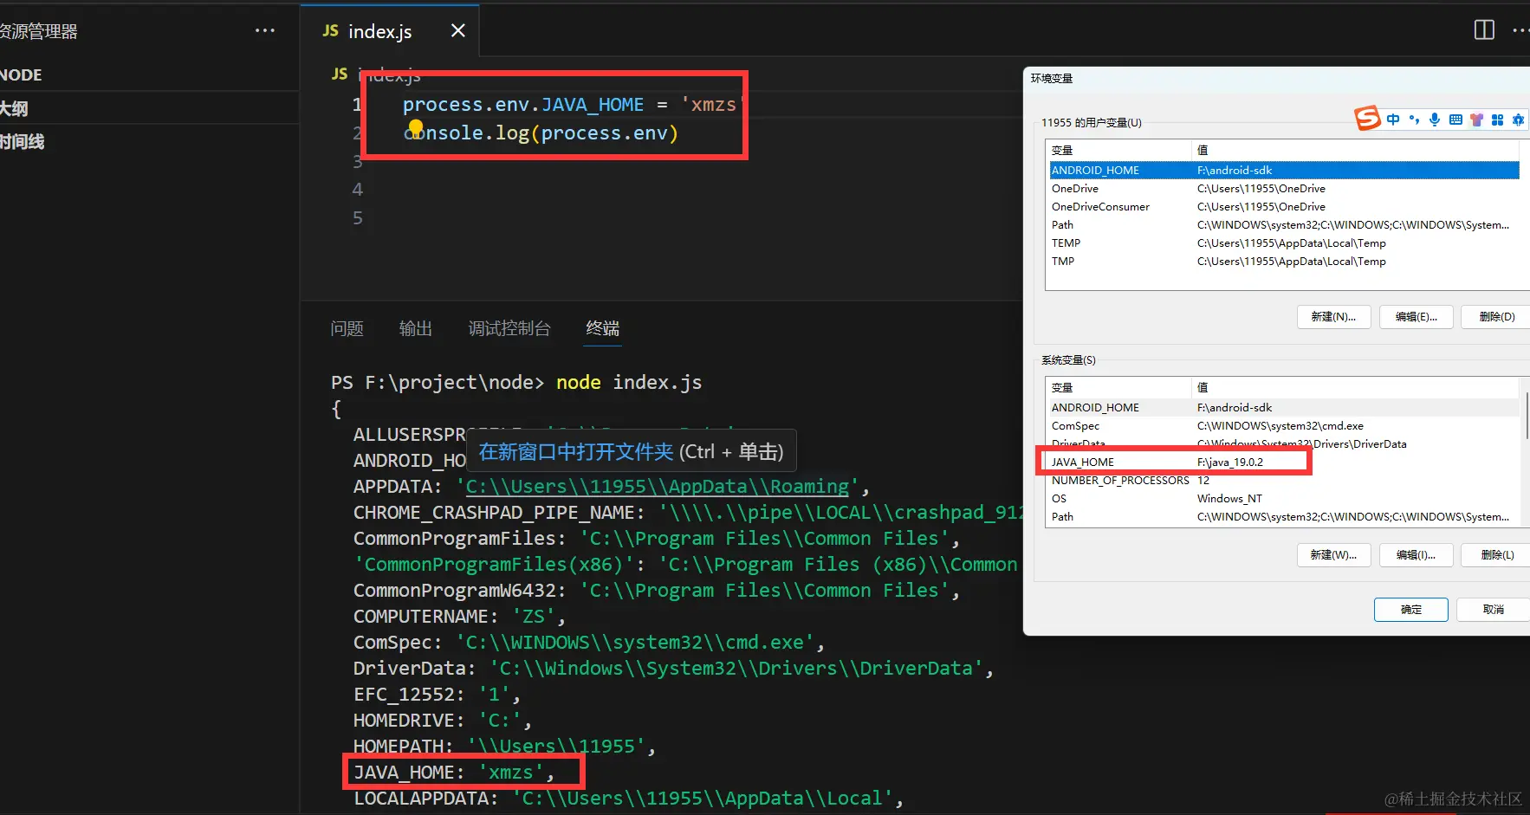Close the index.js editor tab

[x=458, y=31]
